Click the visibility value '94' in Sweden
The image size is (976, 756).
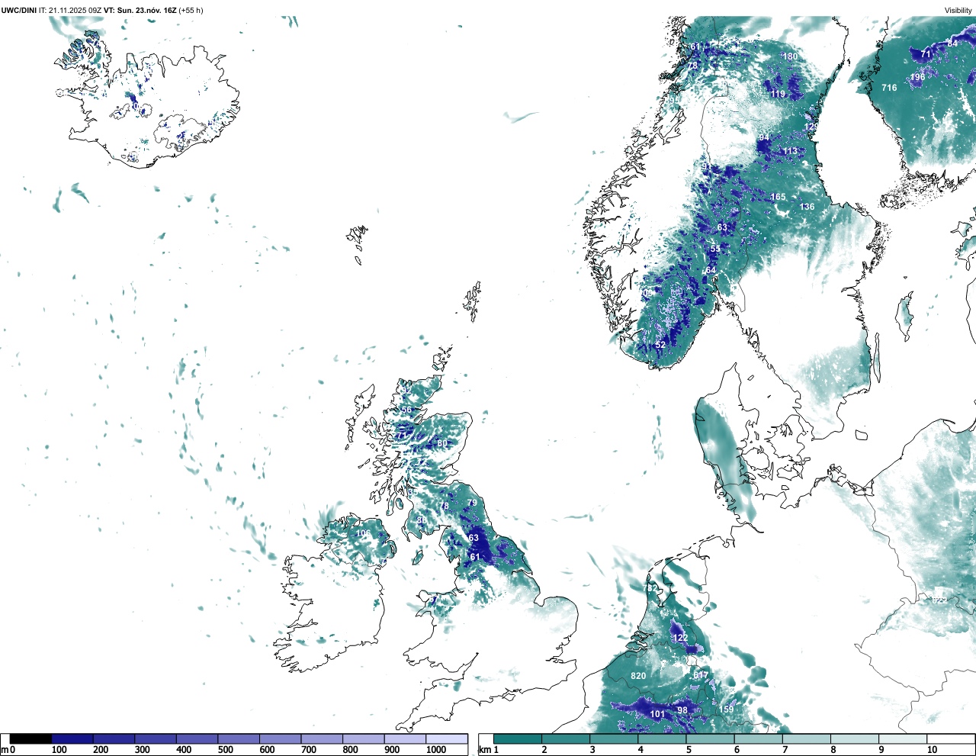click(764, 137)
